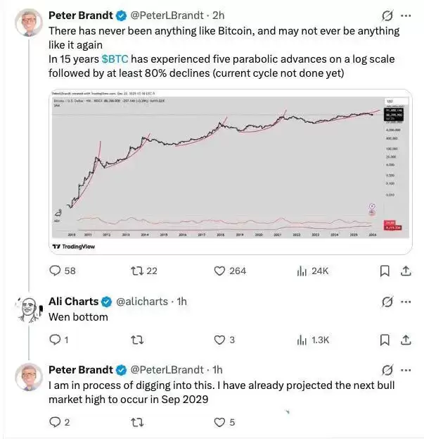The image size is (424, 439).
Task: Reply to Peter Brandt's Bitcoin chart tweet
Action: click(x=56, y=271)
